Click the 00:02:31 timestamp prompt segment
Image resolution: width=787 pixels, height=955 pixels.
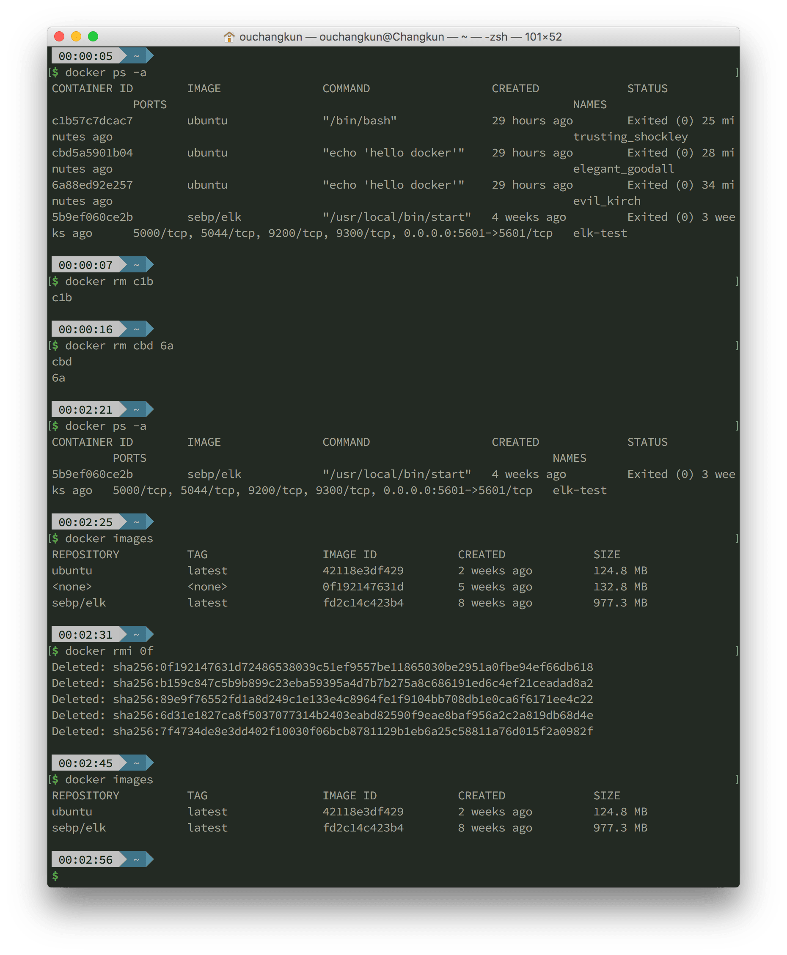click(85, 635)
